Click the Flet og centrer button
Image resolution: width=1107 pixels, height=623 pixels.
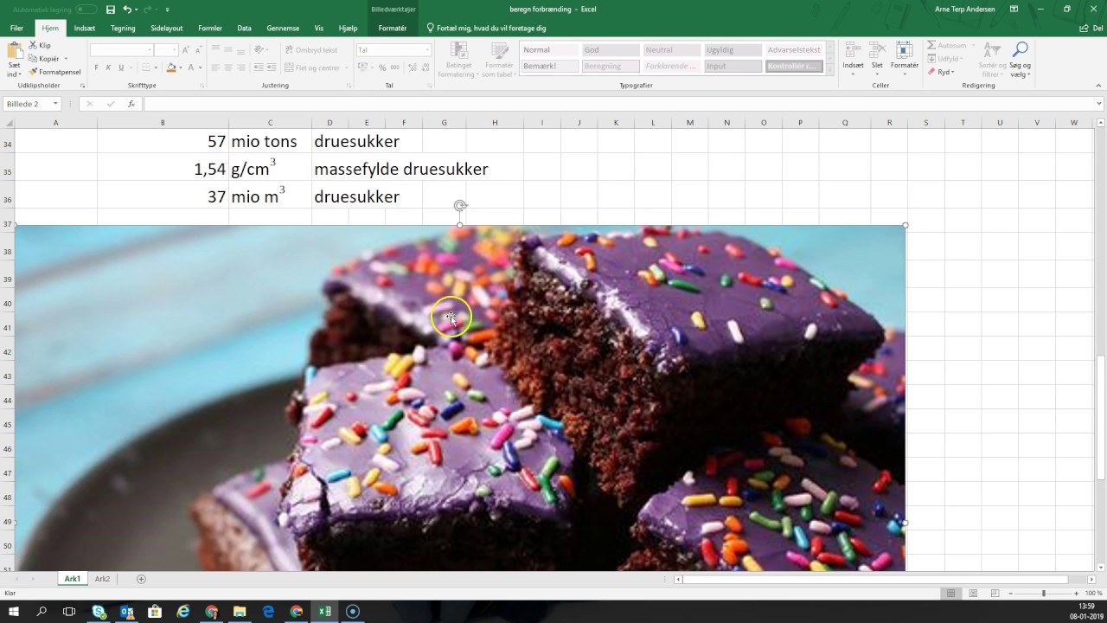click(x=313, y=67)
